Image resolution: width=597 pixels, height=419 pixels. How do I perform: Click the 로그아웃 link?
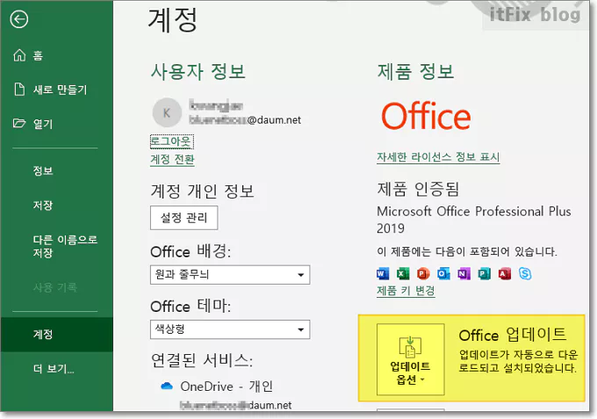[172, 141]
